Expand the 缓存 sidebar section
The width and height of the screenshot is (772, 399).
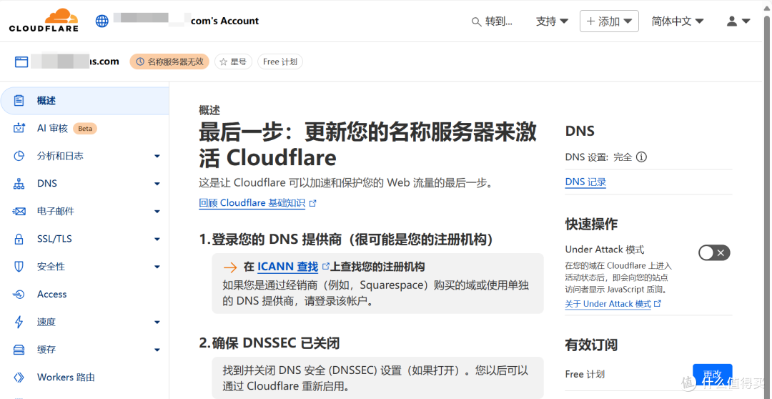[157, 350]
